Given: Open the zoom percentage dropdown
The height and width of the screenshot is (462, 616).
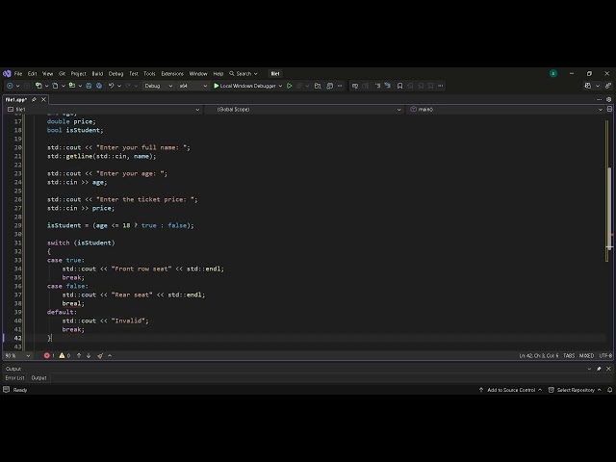Looking at the screenshot, I should [x=17, y=355].
